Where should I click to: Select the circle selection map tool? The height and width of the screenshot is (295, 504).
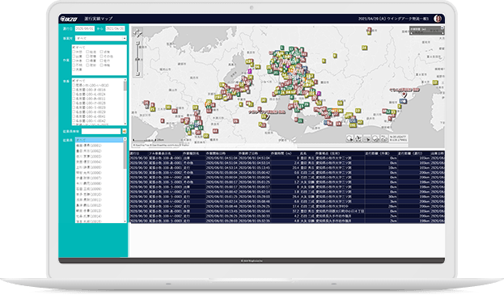(349, 139)
